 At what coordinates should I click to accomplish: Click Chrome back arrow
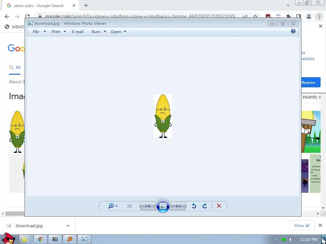tap(7, 17)
